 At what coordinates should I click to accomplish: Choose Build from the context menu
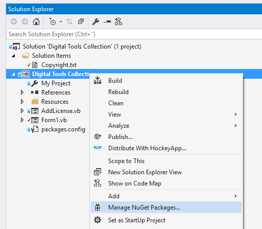[166, 81]
